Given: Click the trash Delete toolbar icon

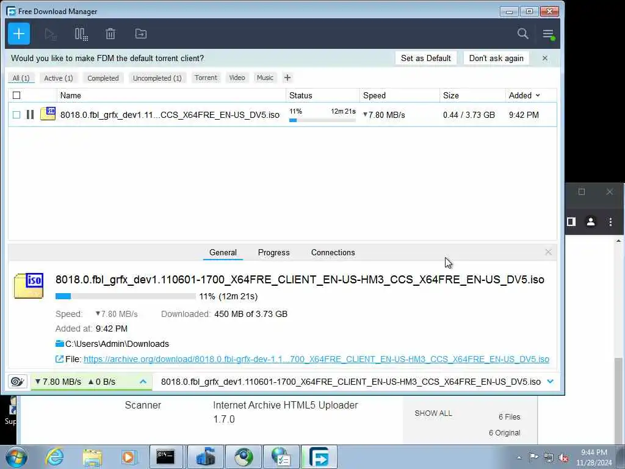Looking at the screenshot, I should [110, 34].
